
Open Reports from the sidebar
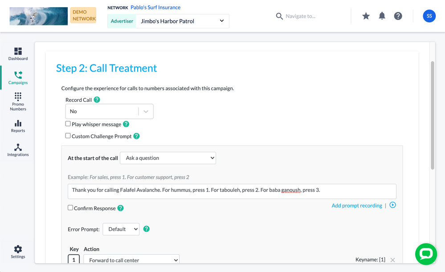click(x=18, y=126)
